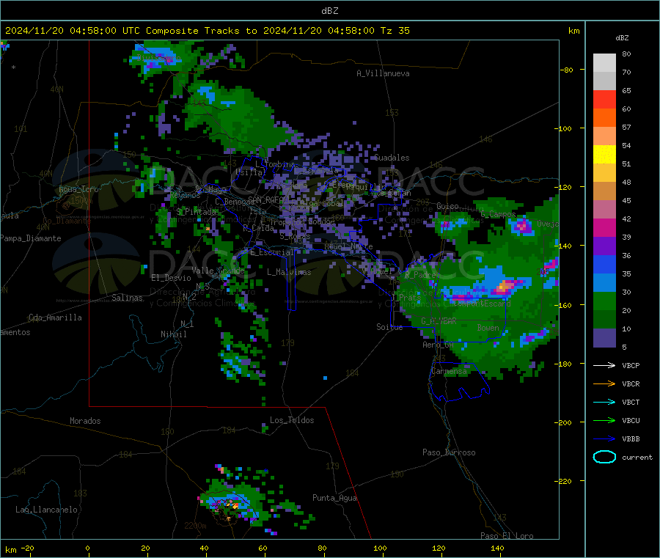The width and height of the screenshot is (660, 558).
Task: Click the 'Carmensa' map label
Action: (x=449, y=372)
